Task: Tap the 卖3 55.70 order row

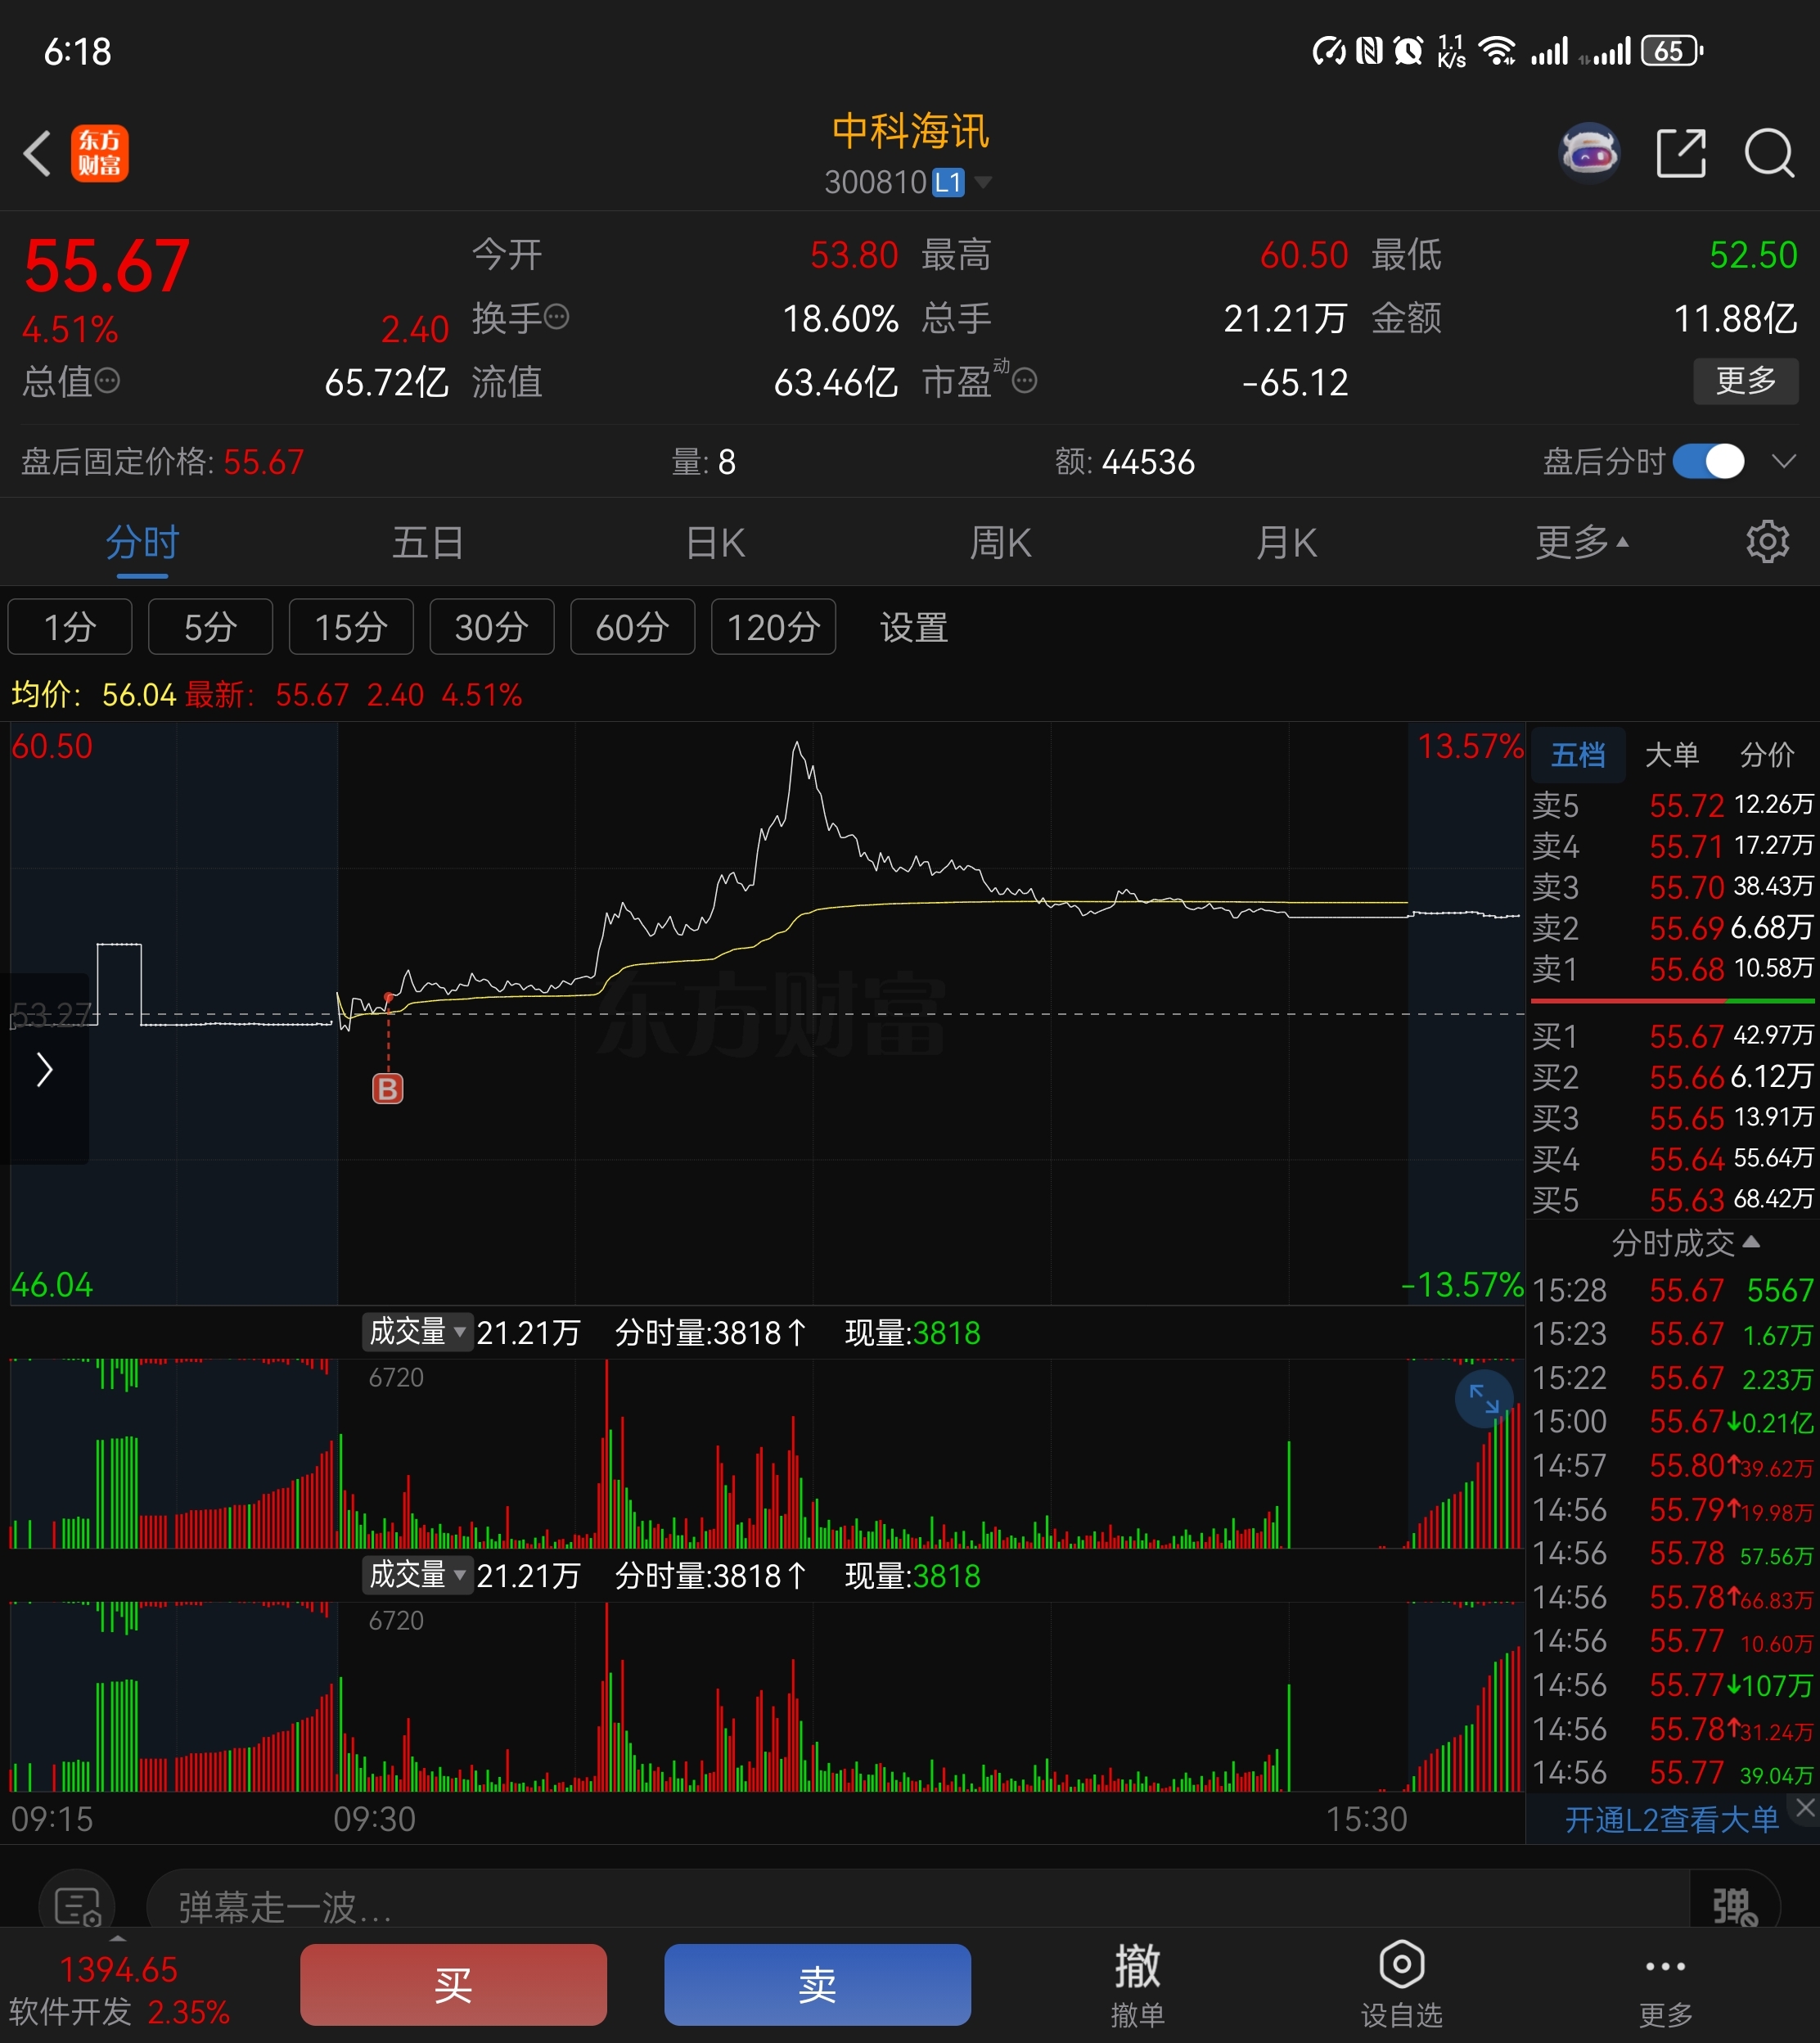Action: (x=1673, y=887)
